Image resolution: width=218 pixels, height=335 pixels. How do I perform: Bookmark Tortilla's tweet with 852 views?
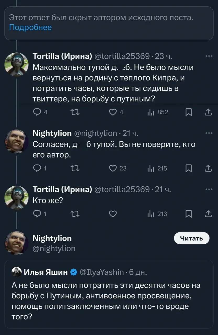point(188,112)
